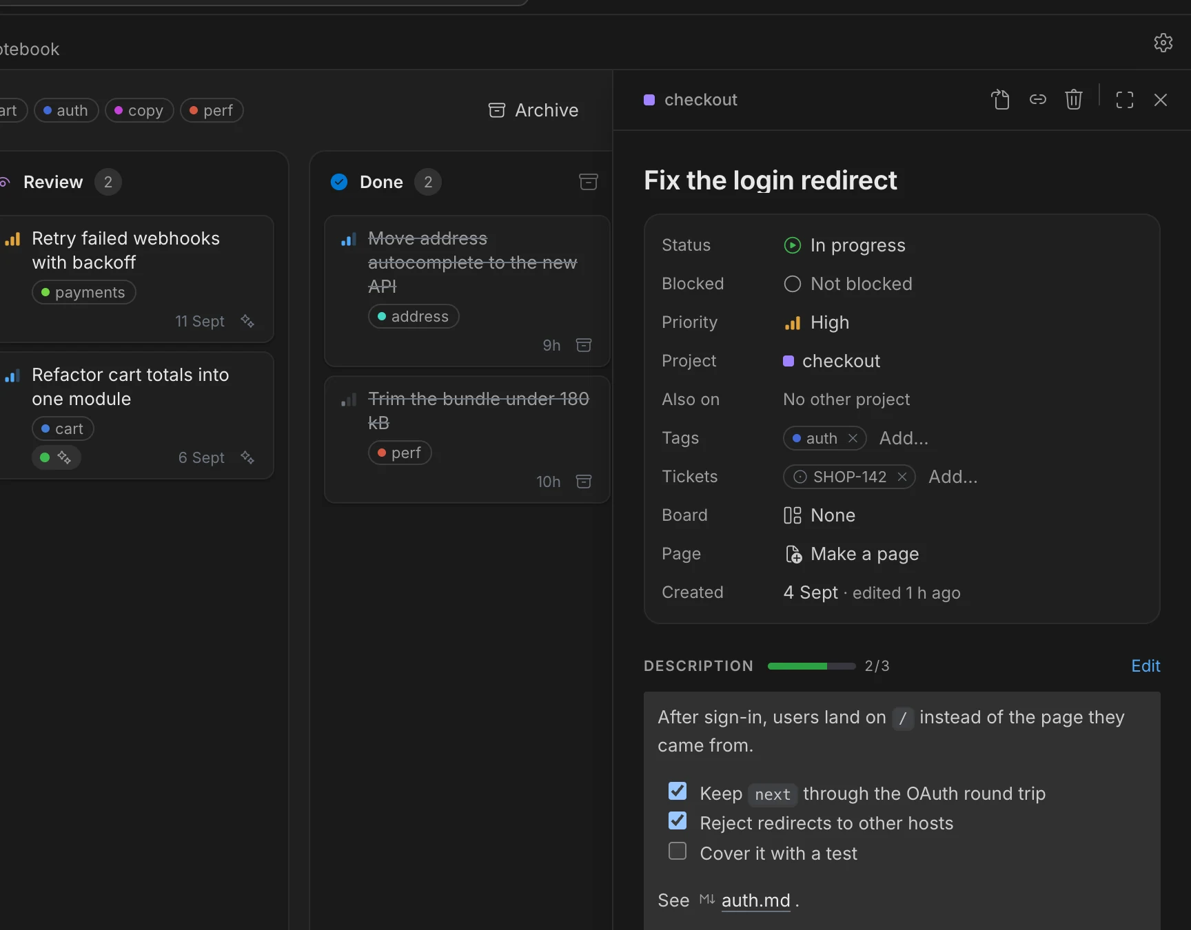Filter by the copy tag chip
This screenshot has height=930, width=1191.
[139, 110]
